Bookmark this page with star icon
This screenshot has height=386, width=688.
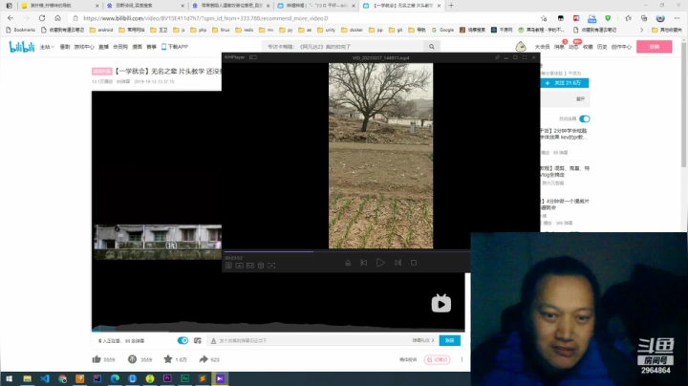click(x=544, y=18)
